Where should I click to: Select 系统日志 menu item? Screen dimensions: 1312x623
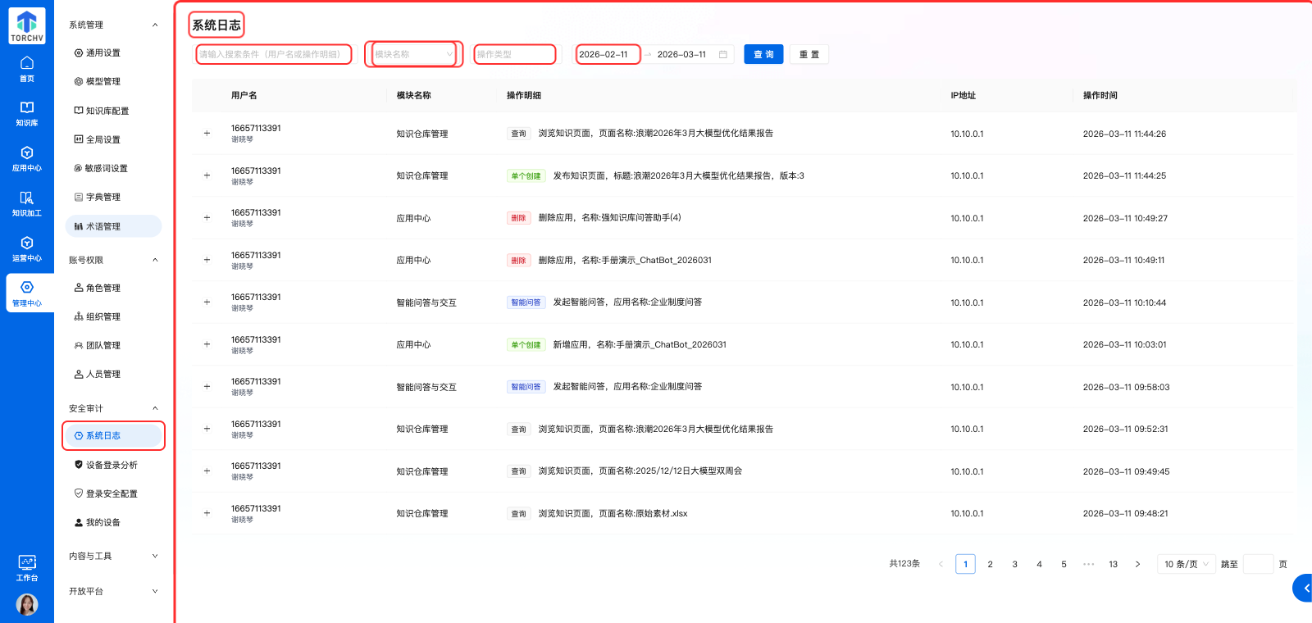[x=113, y=435]
